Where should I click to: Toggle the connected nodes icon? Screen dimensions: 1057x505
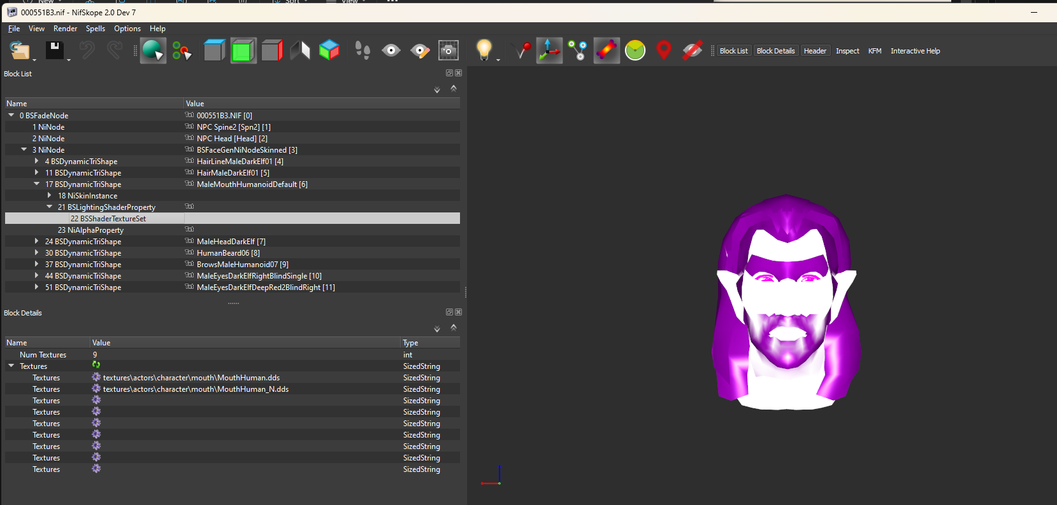tap(578, 50)
